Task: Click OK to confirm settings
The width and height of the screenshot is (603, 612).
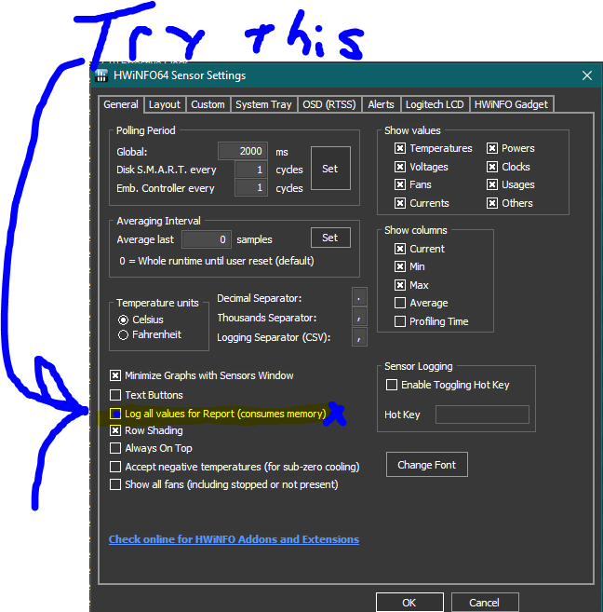Action: coord(409,603)
